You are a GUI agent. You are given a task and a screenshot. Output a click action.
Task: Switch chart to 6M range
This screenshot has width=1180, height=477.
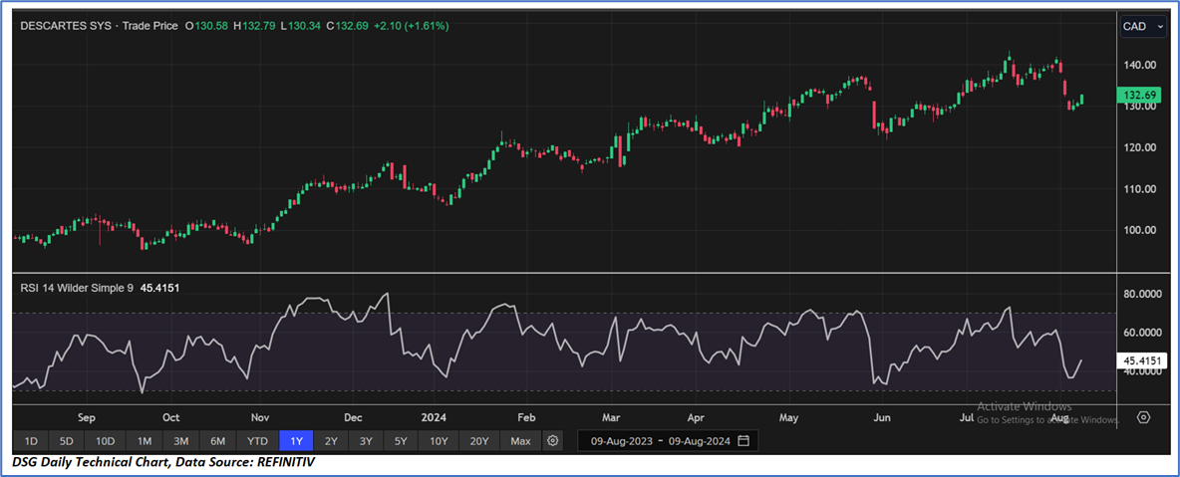click(x=217, y=440)
